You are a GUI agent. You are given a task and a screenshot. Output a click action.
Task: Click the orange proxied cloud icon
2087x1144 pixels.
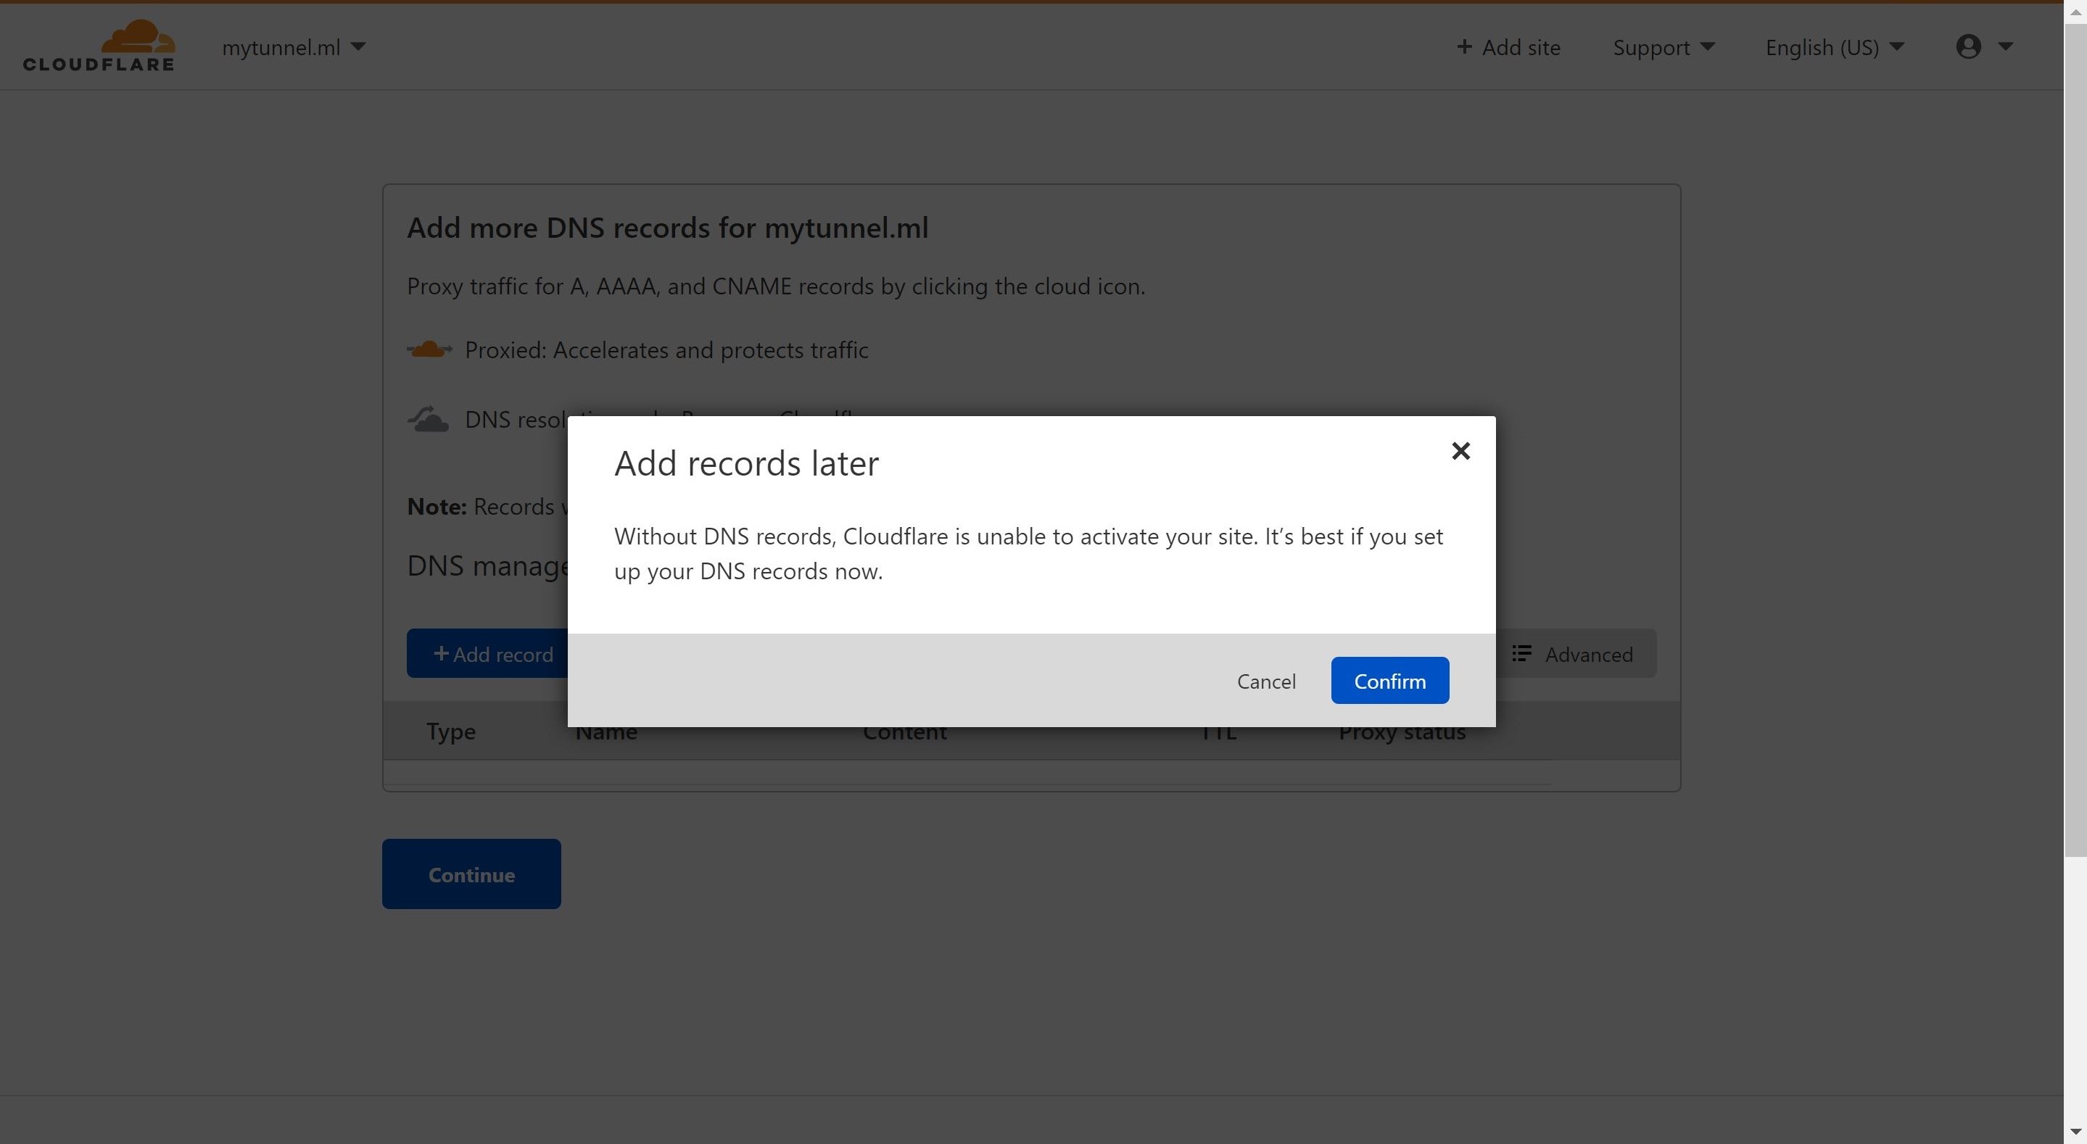pyautogui.click(x=429, y=350)
